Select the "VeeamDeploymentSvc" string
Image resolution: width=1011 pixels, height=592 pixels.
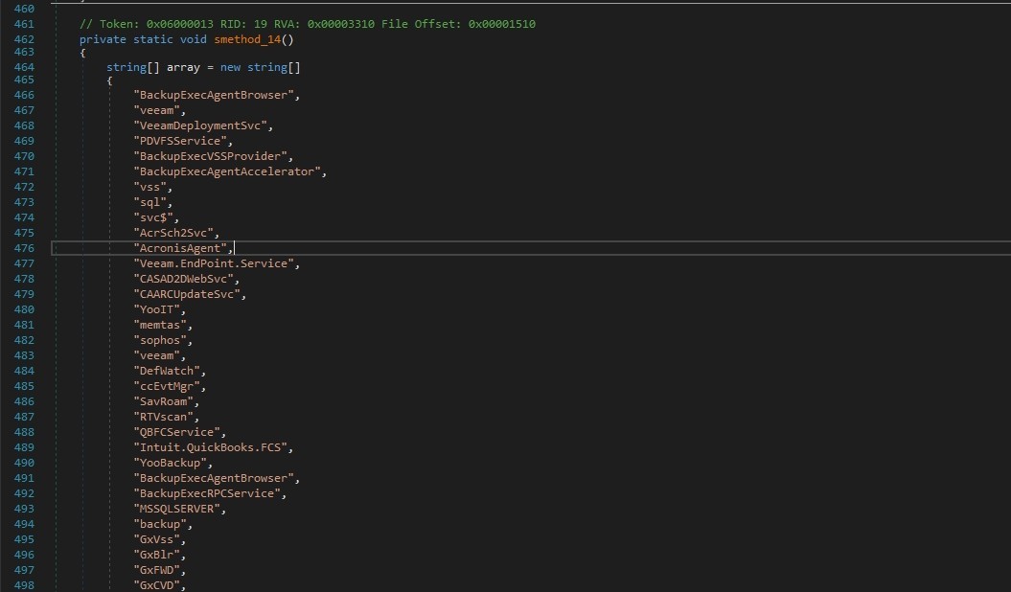200,125
